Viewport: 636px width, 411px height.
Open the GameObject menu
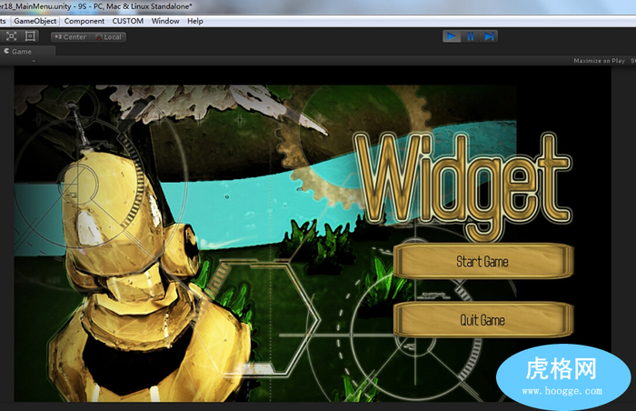35,21
